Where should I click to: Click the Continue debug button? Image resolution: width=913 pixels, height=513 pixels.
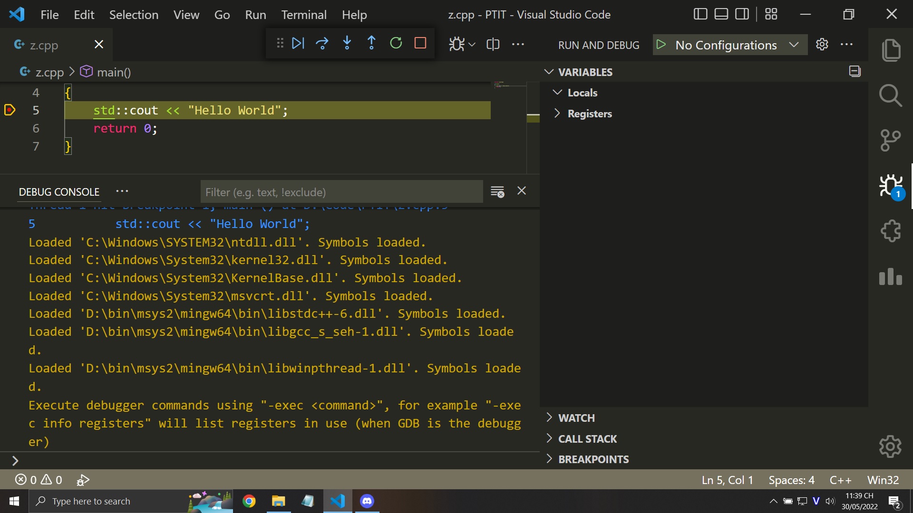(298, 44)
